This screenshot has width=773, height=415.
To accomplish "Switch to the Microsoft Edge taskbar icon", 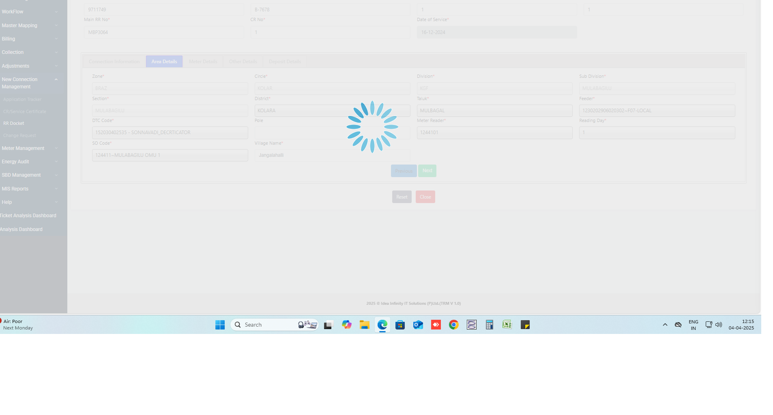I will click(382, 325).
